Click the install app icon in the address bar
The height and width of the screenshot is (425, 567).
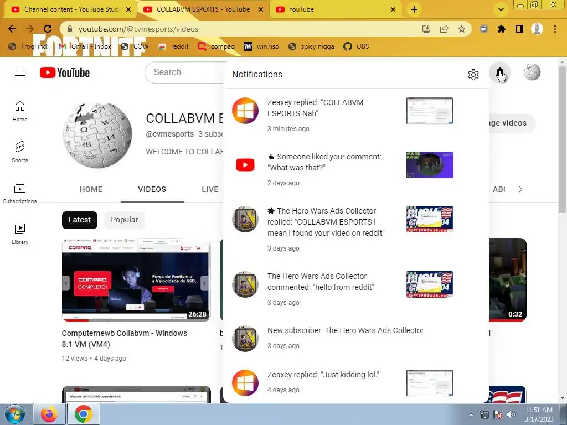tap(426, 29)
